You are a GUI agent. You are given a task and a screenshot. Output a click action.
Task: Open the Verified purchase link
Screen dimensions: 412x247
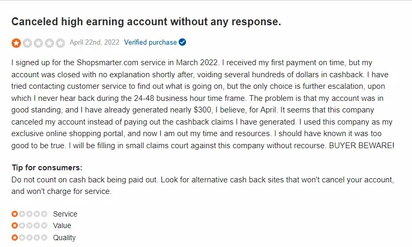click(x=150, y=42)
